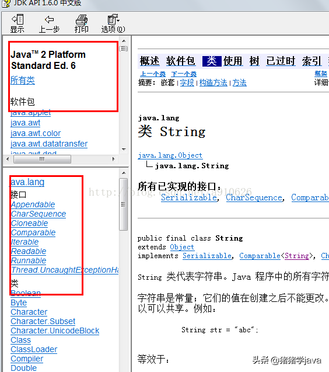
Task: Open the Thread.UncaughtExceptionHandler link
Action: [65, 270]
